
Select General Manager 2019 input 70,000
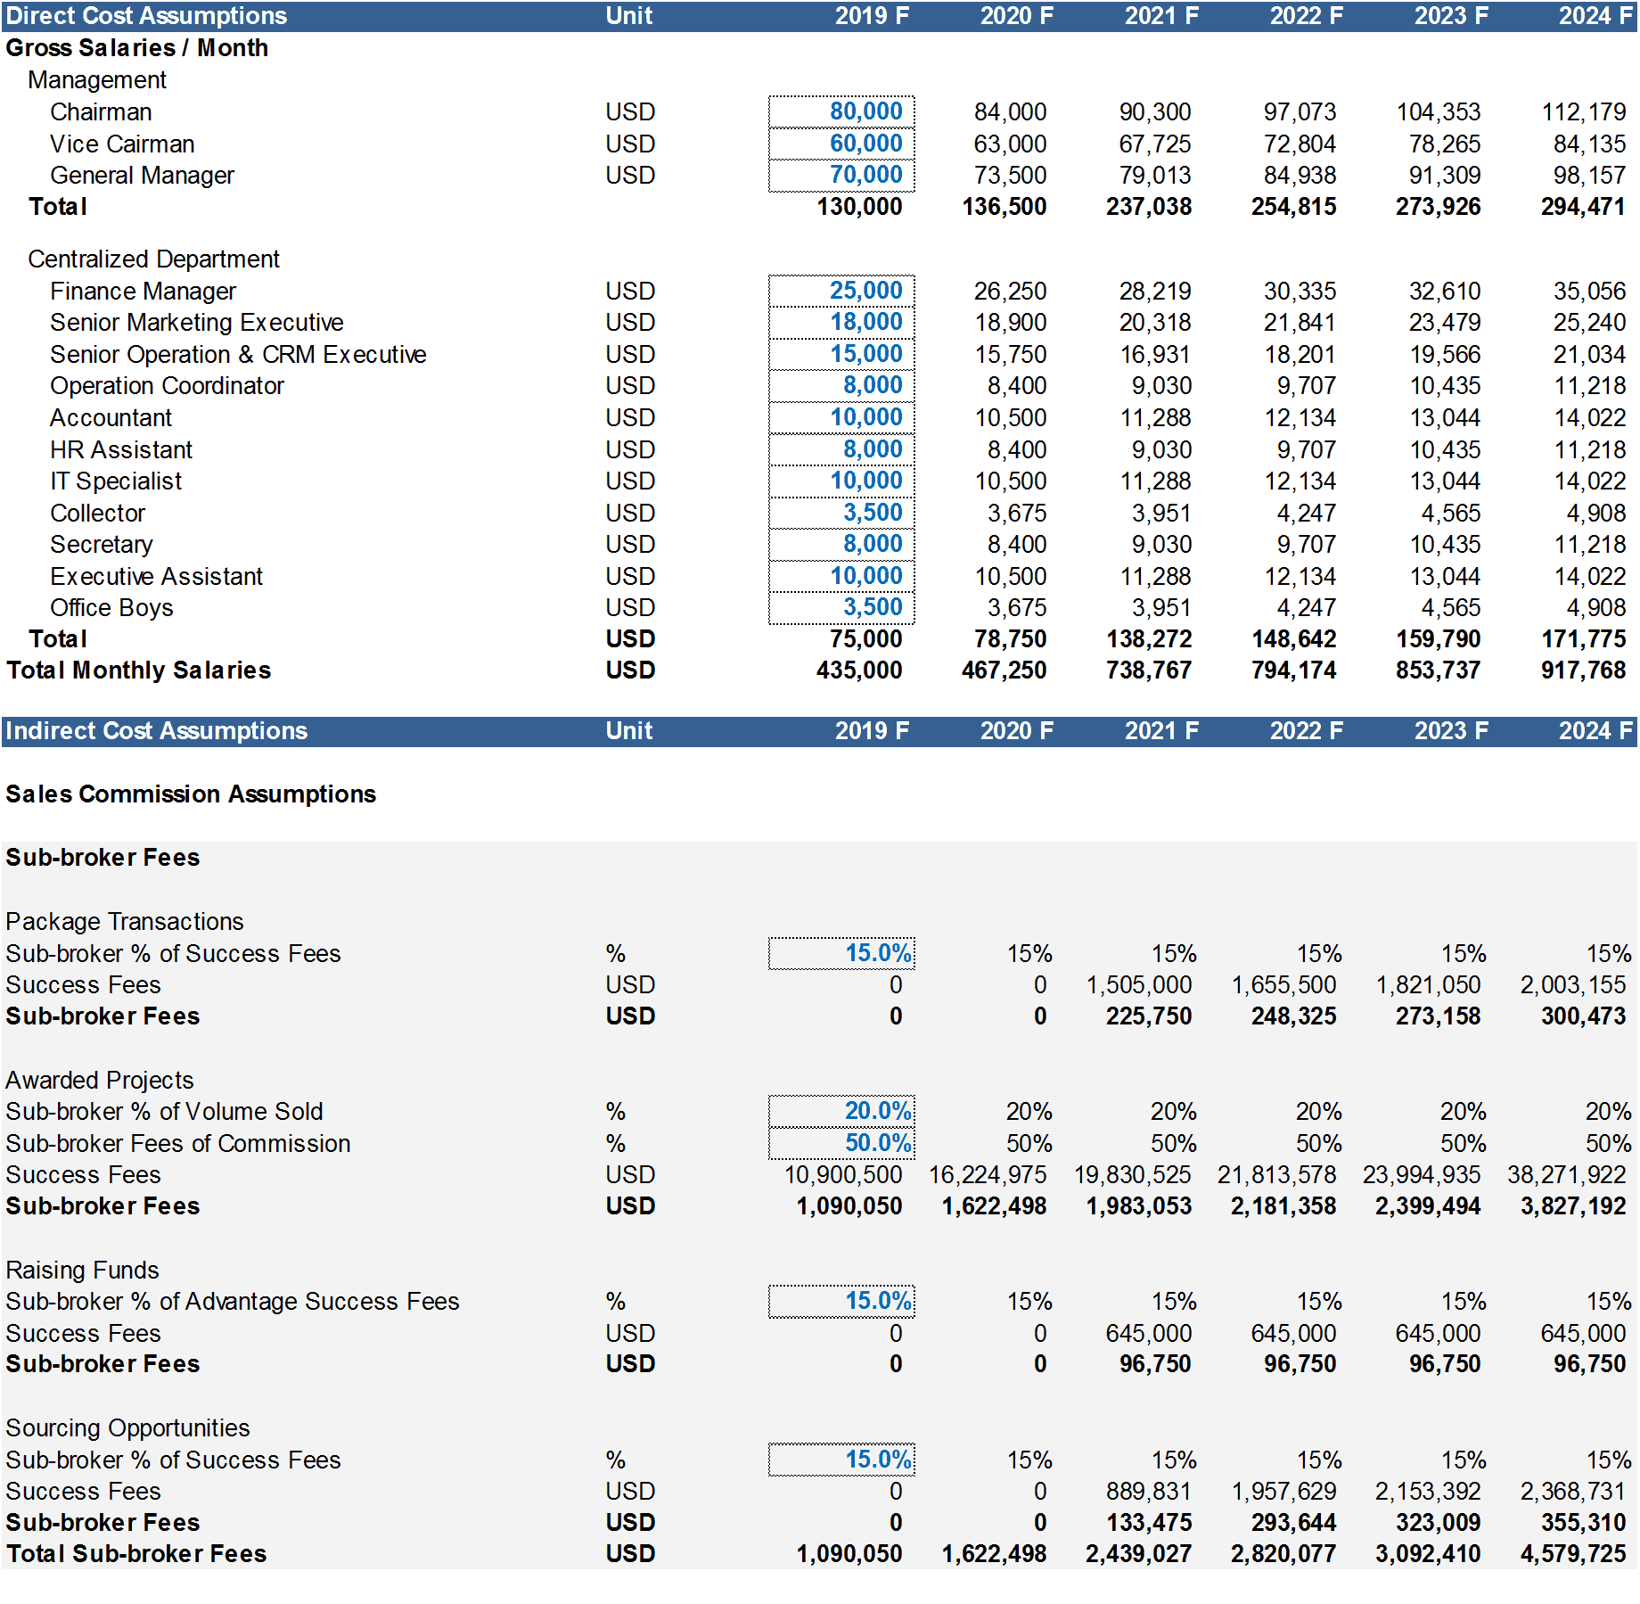(841, 175)
